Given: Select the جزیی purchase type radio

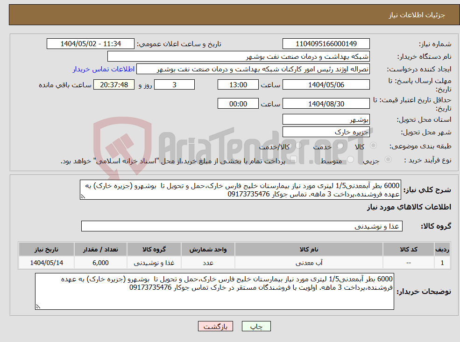Looking at the screenshot, I should [388, 160].
